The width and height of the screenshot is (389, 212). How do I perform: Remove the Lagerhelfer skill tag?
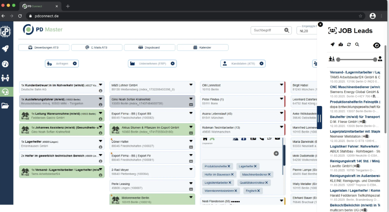[256, 166]
